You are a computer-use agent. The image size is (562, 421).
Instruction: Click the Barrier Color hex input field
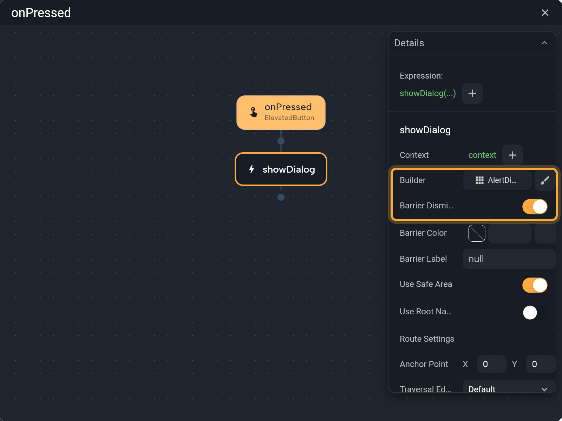click(510, 233)
